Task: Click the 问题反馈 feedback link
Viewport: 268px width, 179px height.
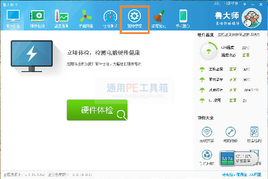Action: coord(231,4)
